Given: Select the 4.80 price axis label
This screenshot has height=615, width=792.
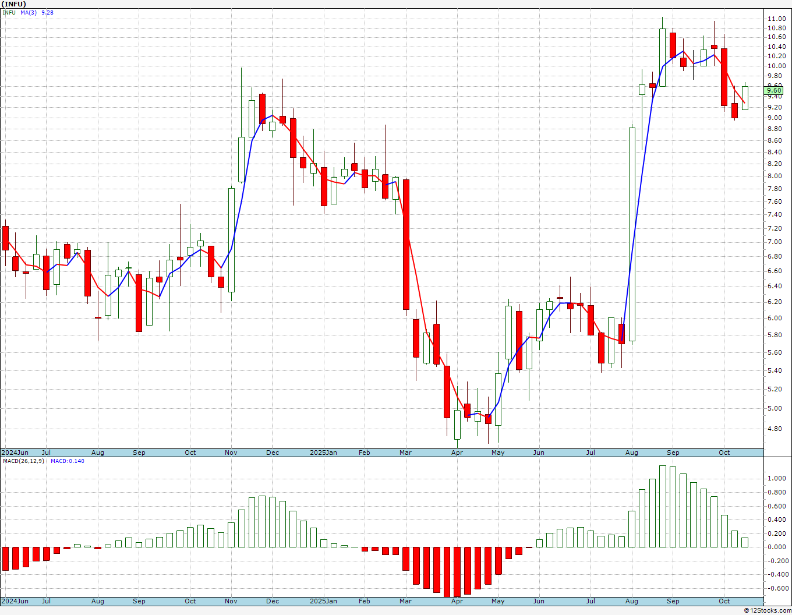Looking at the screenshot, I should click(775, 429).
